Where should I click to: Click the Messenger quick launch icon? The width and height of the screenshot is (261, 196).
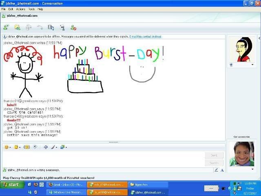pos(30,192)
